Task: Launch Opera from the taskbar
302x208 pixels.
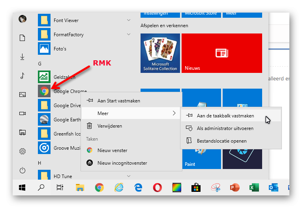Action: 158,188
